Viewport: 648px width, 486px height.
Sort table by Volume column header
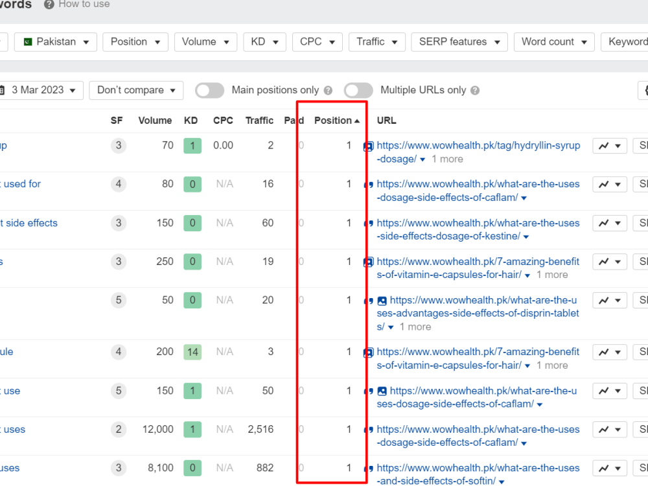(x=155, y=121)
